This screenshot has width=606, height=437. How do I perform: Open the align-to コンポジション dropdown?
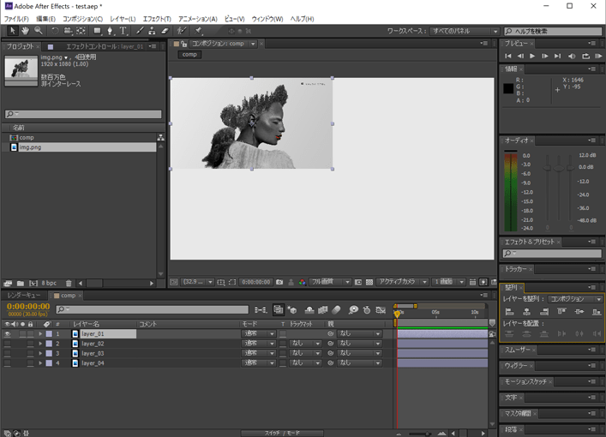(575, 299)
